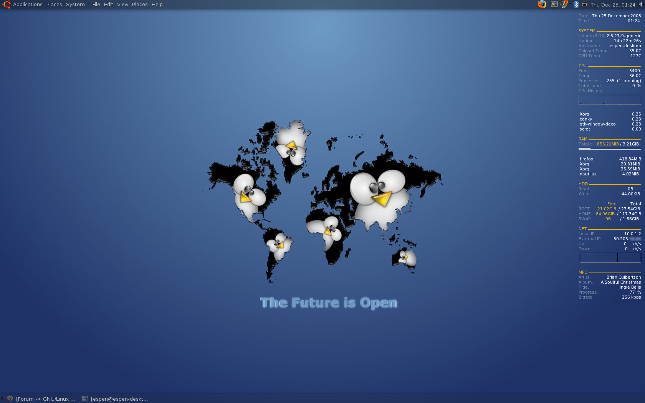This screenshot has width=645, height=403.
Task: Click the firefox memory row
Action: tap(610, 159)
